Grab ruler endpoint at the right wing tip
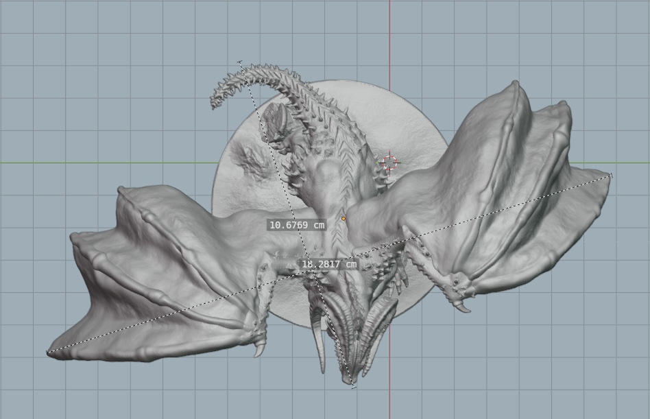This screenshot has width=650, height=419. tap(610, 176)
